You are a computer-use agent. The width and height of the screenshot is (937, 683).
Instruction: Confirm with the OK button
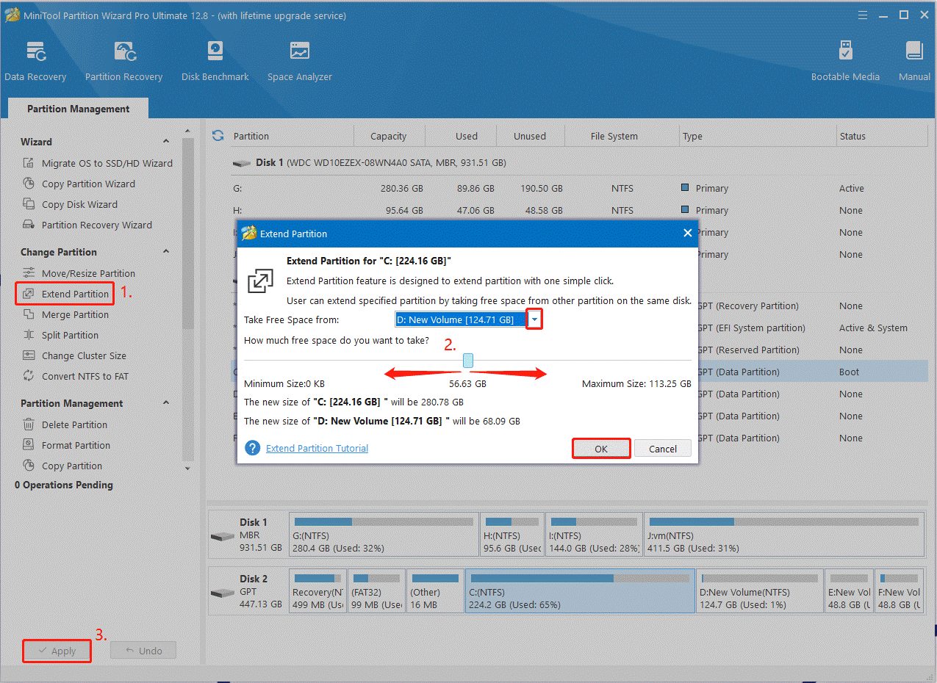click(600, 448)
